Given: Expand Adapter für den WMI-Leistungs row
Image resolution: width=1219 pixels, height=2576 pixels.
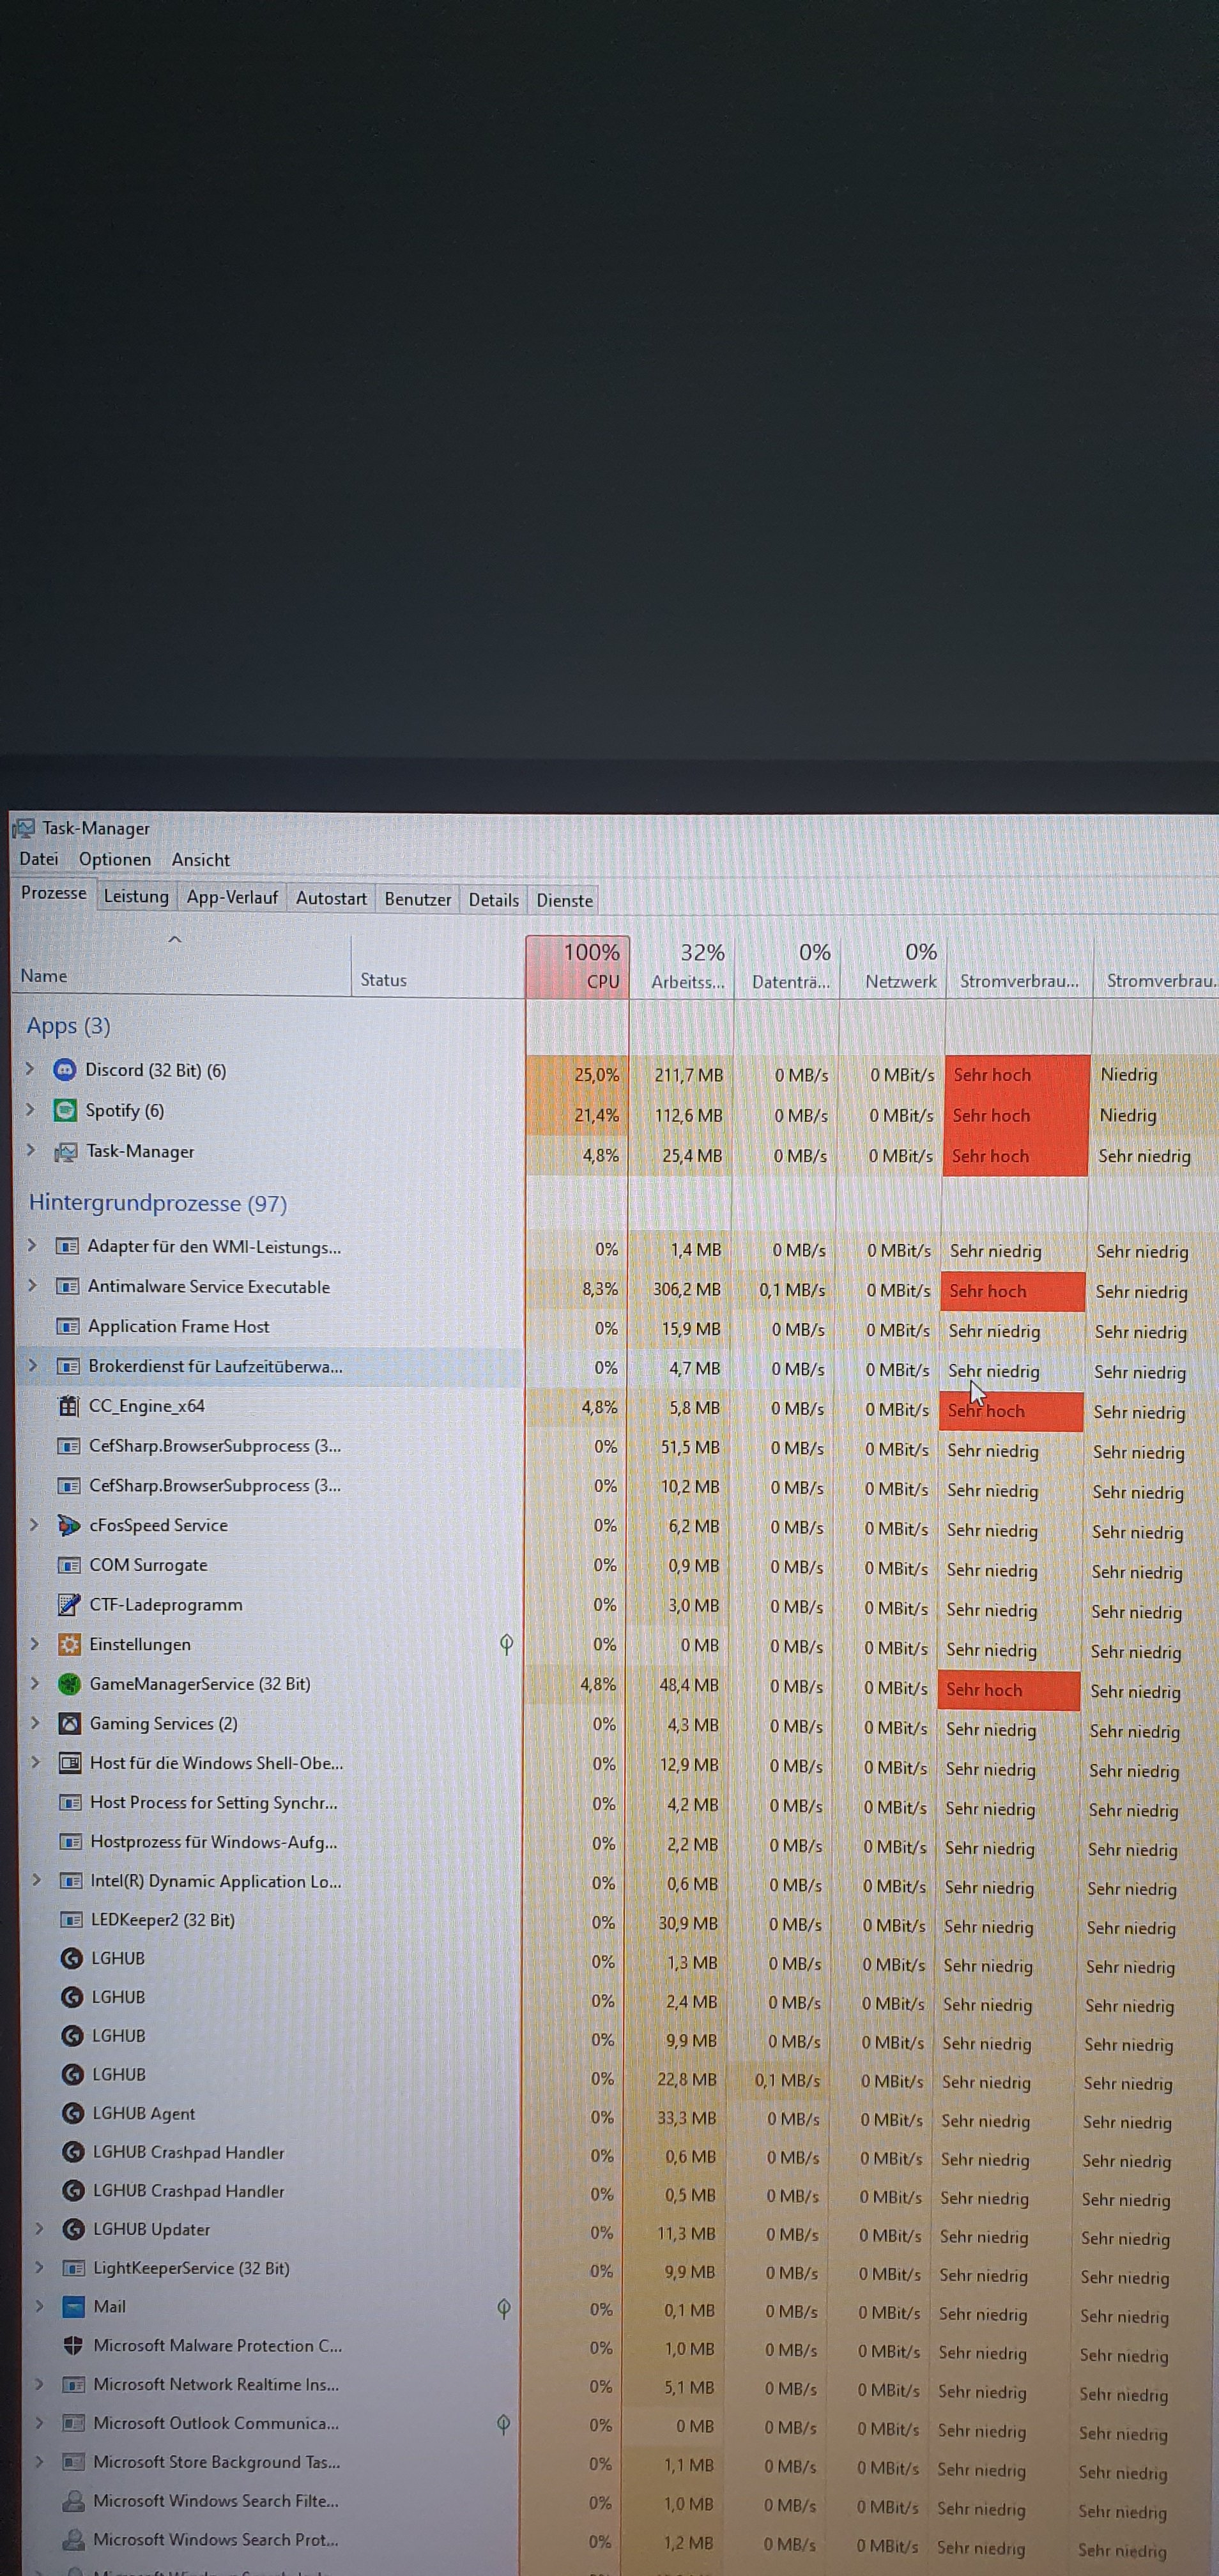Looking at the screenshot, I should pyautogui.click(x=32, y=1245).
